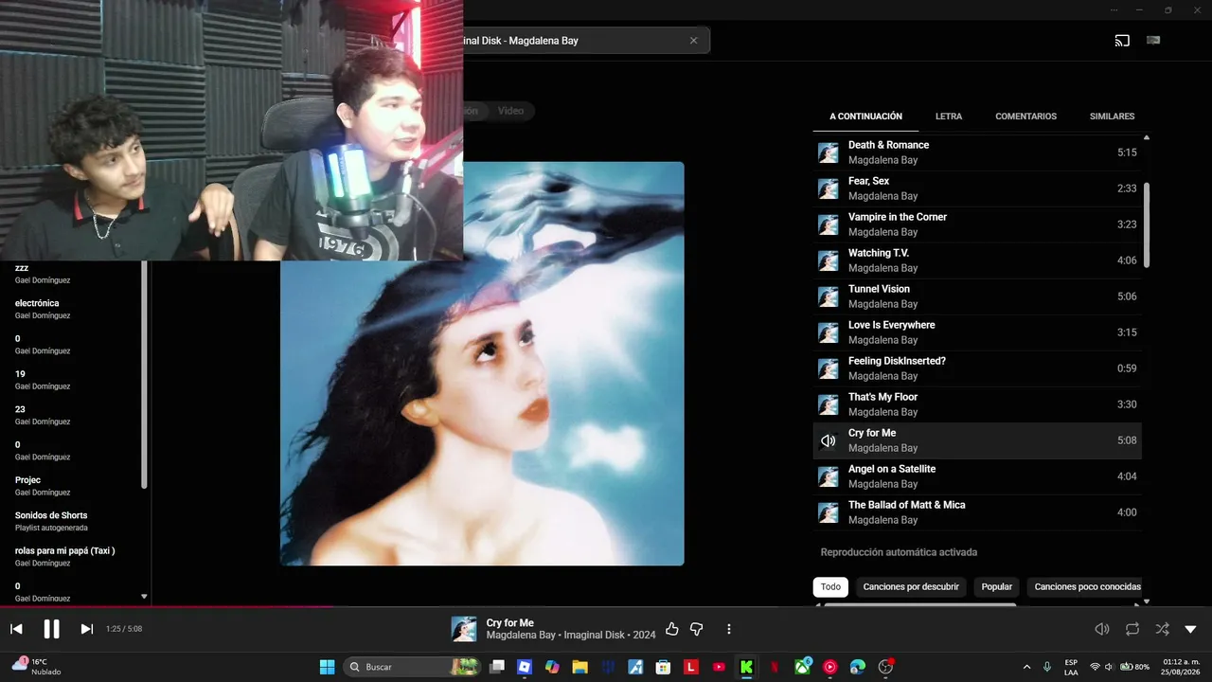Select the Todo filter chip
This screenshot has height=682, width=1212.
pyautogui.click(x=830, y=586)
